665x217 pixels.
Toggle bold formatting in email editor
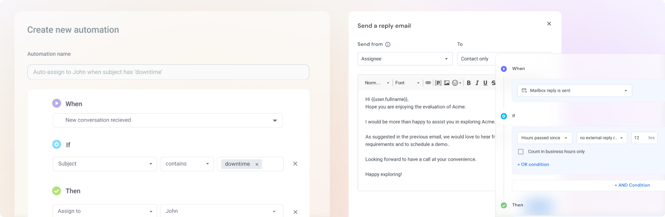click(469, 83)
